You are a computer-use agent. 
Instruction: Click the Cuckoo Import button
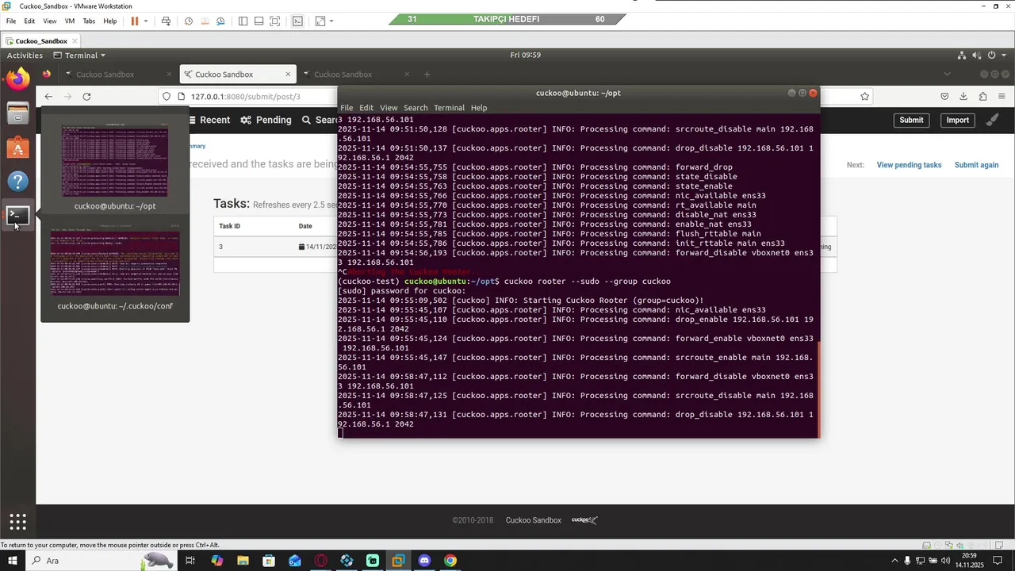[957, 121]
